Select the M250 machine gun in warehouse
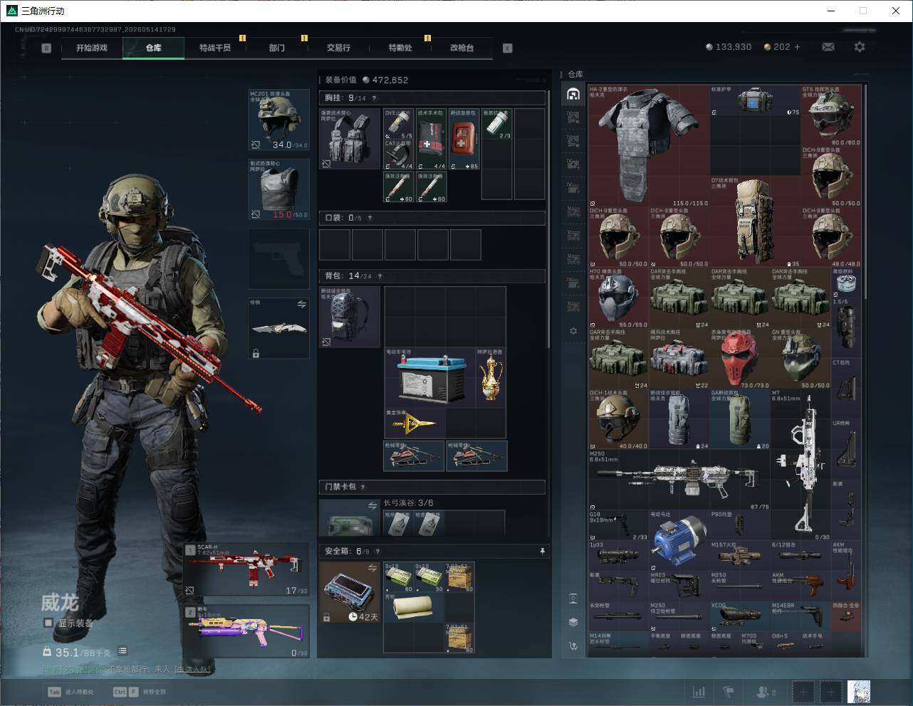The image size is (913, 706). [679, 480]
